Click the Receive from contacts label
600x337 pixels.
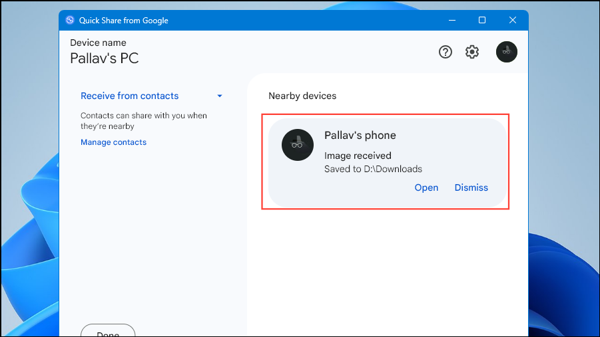129,96
